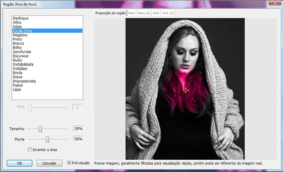Choose Lápis in the filter list
Screen dimensions: 283x172
[17, 89]
